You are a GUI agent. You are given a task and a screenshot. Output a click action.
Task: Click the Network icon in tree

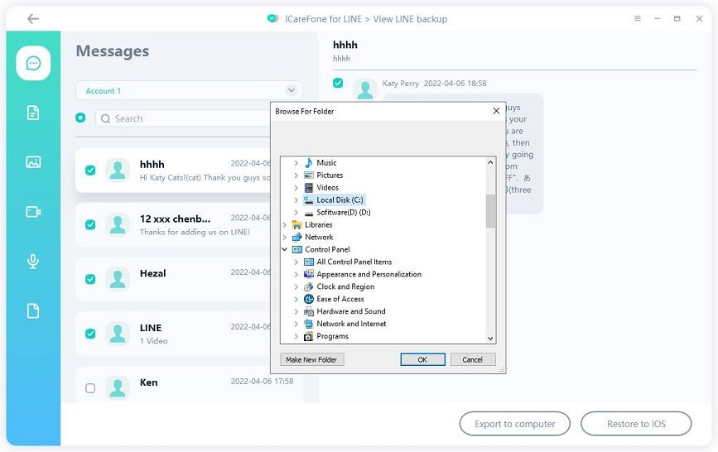click(297, 237)
